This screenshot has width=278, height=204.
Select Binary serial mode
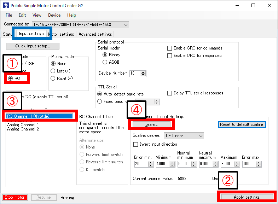click(111, 55)
